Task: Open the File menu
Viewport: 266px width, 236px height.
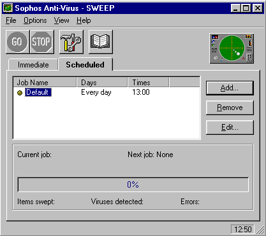Action: click(x=11, y=20)
